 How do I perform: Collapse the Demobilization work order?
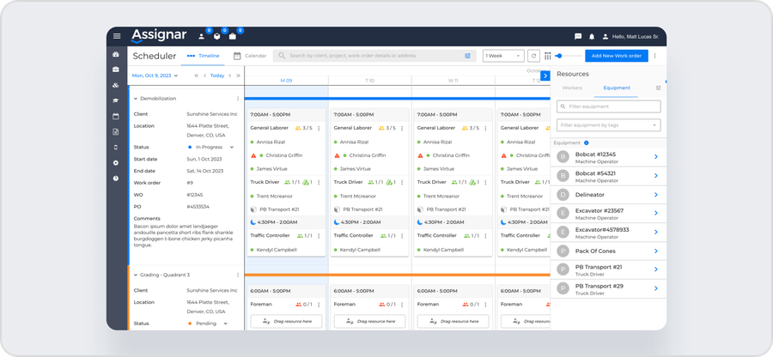point(136,99)
